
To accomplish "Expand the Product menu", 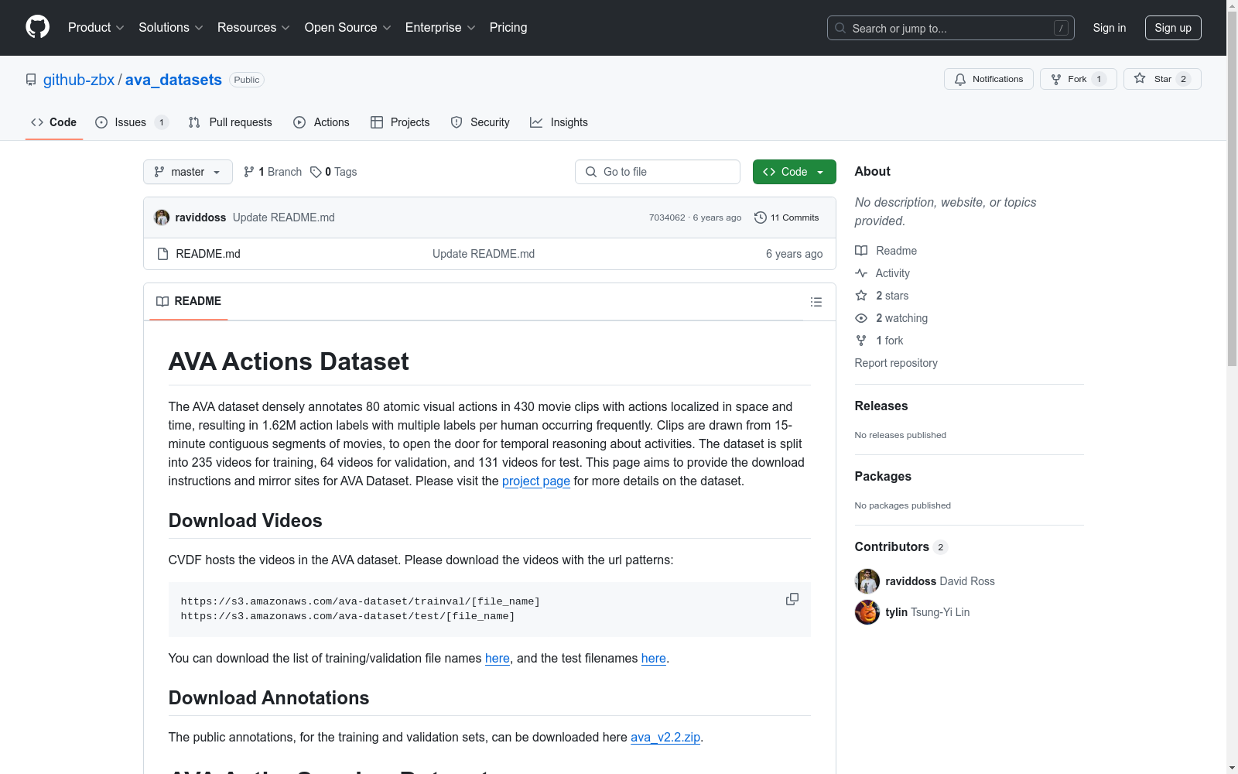I will [x=96, y=28].
